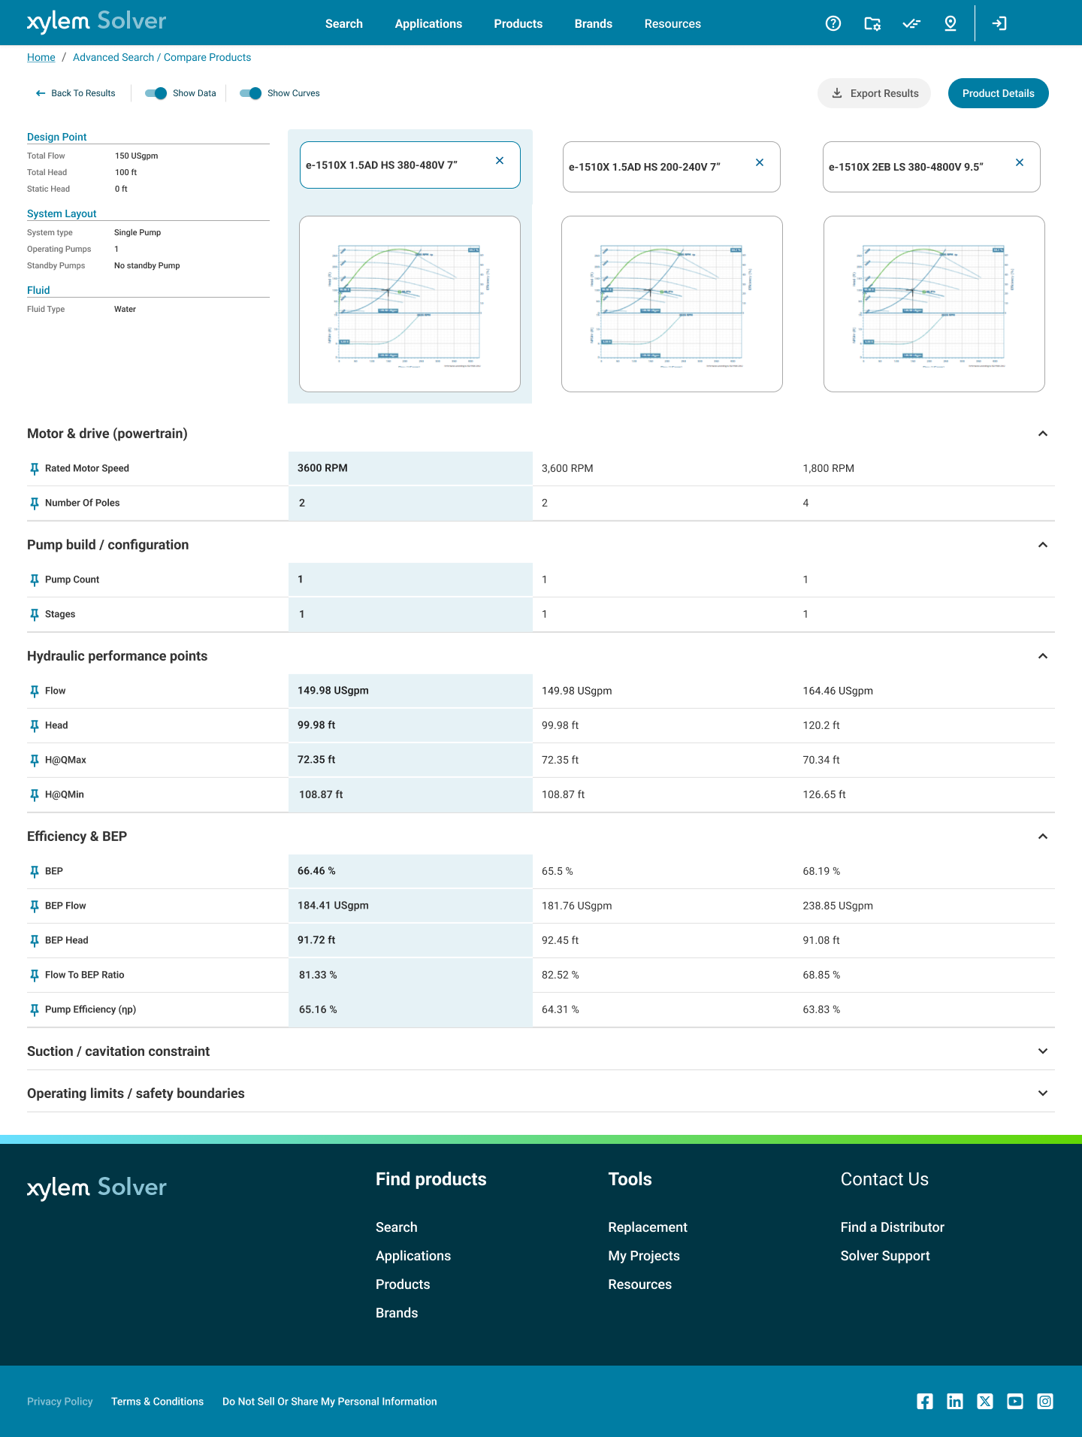
Task: Pin the Stages row
Action: [34, 615]
